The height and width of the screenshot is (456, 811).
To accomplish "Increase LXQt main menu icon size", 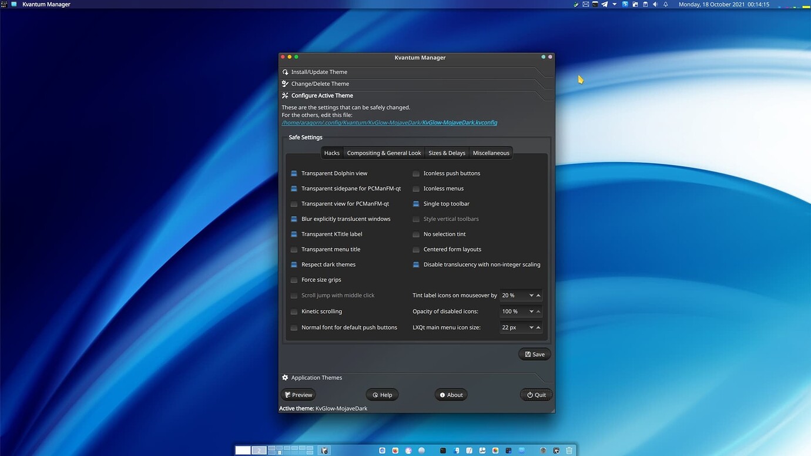I will [x=538, y=327].
